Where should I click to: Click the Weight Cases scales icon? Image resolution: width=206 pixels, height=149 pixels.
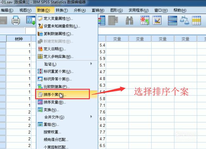pyautogui.click(x=184, y=20)
